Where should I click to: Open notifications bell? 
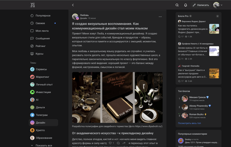click(x=186, y=5)
